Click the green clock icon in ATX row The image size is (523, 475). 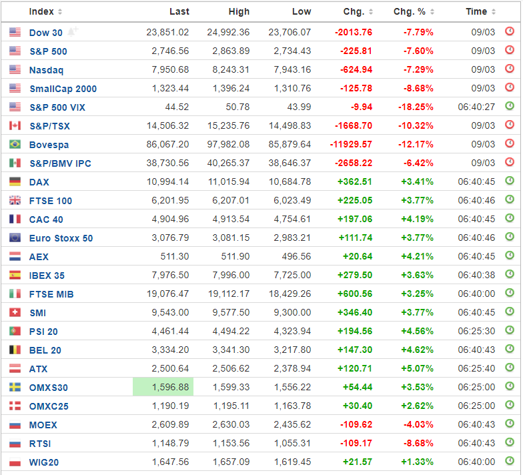coord(510,368)
